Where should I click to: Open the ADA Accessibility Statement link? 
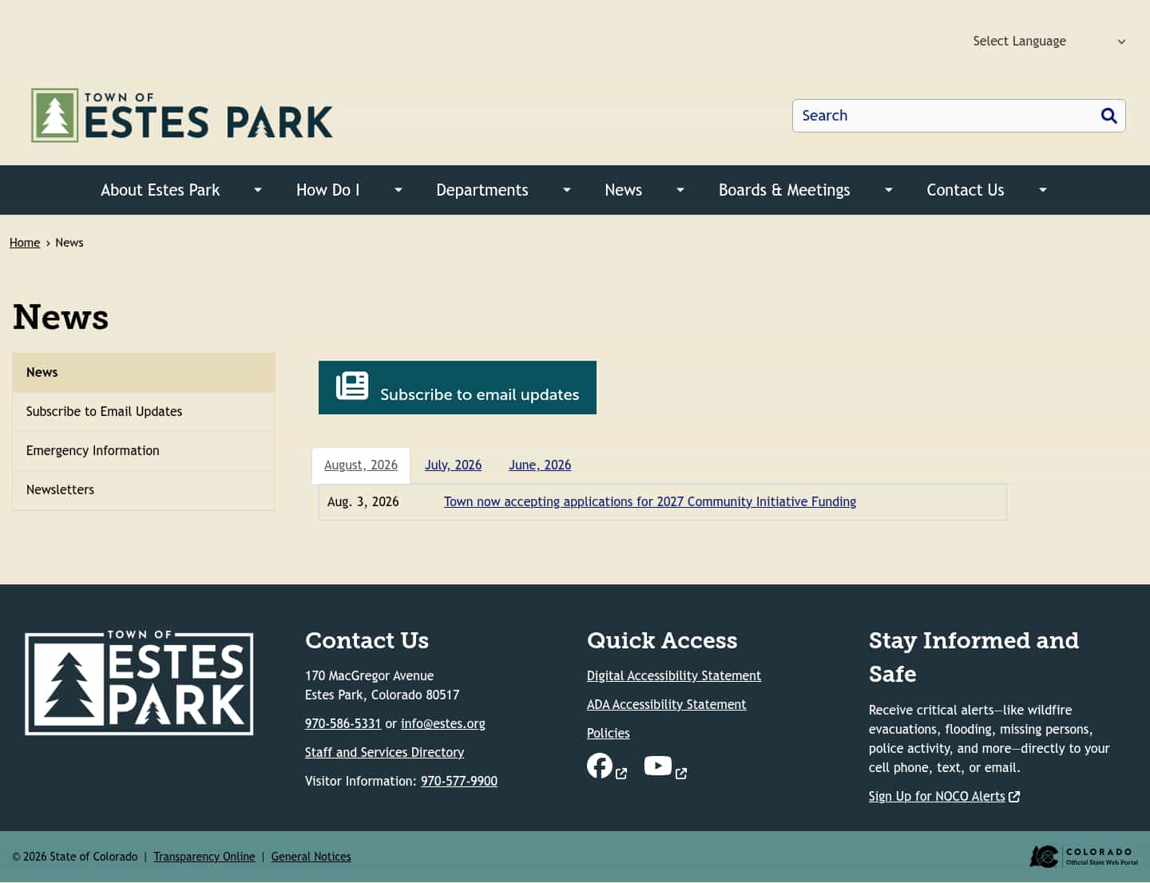pyautogui.click(x=666, y=705)
